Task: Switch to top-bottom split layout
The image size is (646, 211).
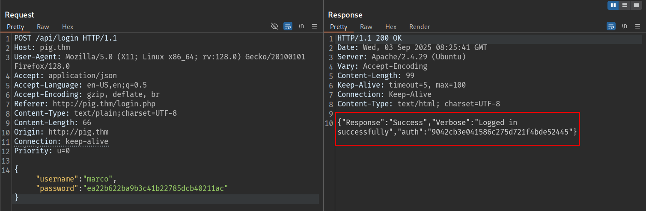Action: coord(625,5)
